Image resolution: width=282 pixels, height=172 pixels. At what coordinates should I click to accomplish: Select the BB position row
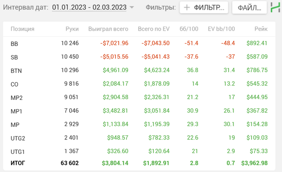(139, 44)
